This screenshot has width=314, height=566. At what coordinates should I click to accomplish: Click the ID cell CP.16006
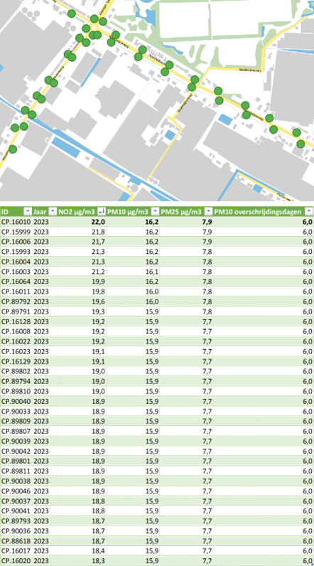point(16,242)
